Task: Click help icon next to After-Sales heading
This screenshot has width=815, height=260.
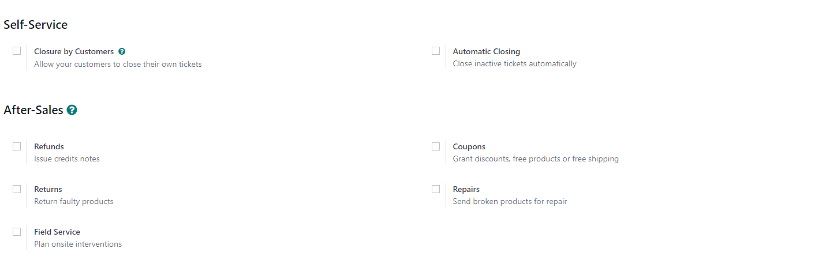Action: point(72,110)
